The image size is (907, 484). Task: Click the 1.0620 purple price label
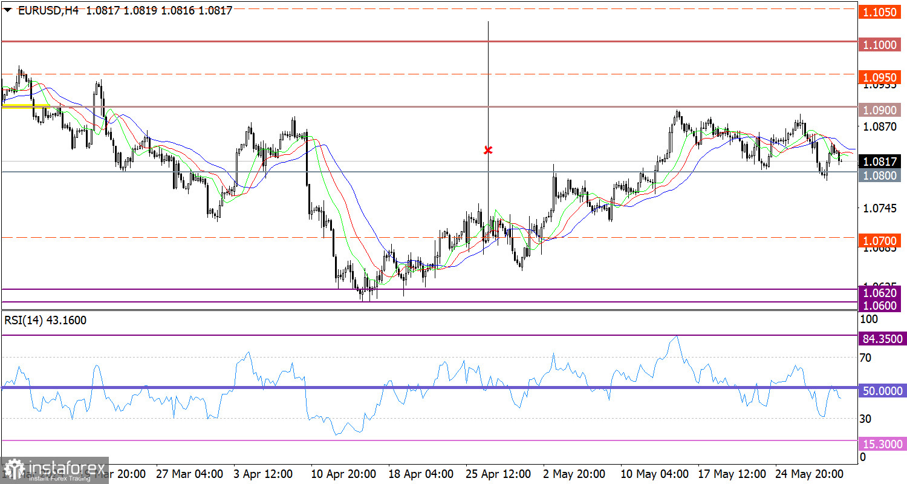(x=880, y=292)
